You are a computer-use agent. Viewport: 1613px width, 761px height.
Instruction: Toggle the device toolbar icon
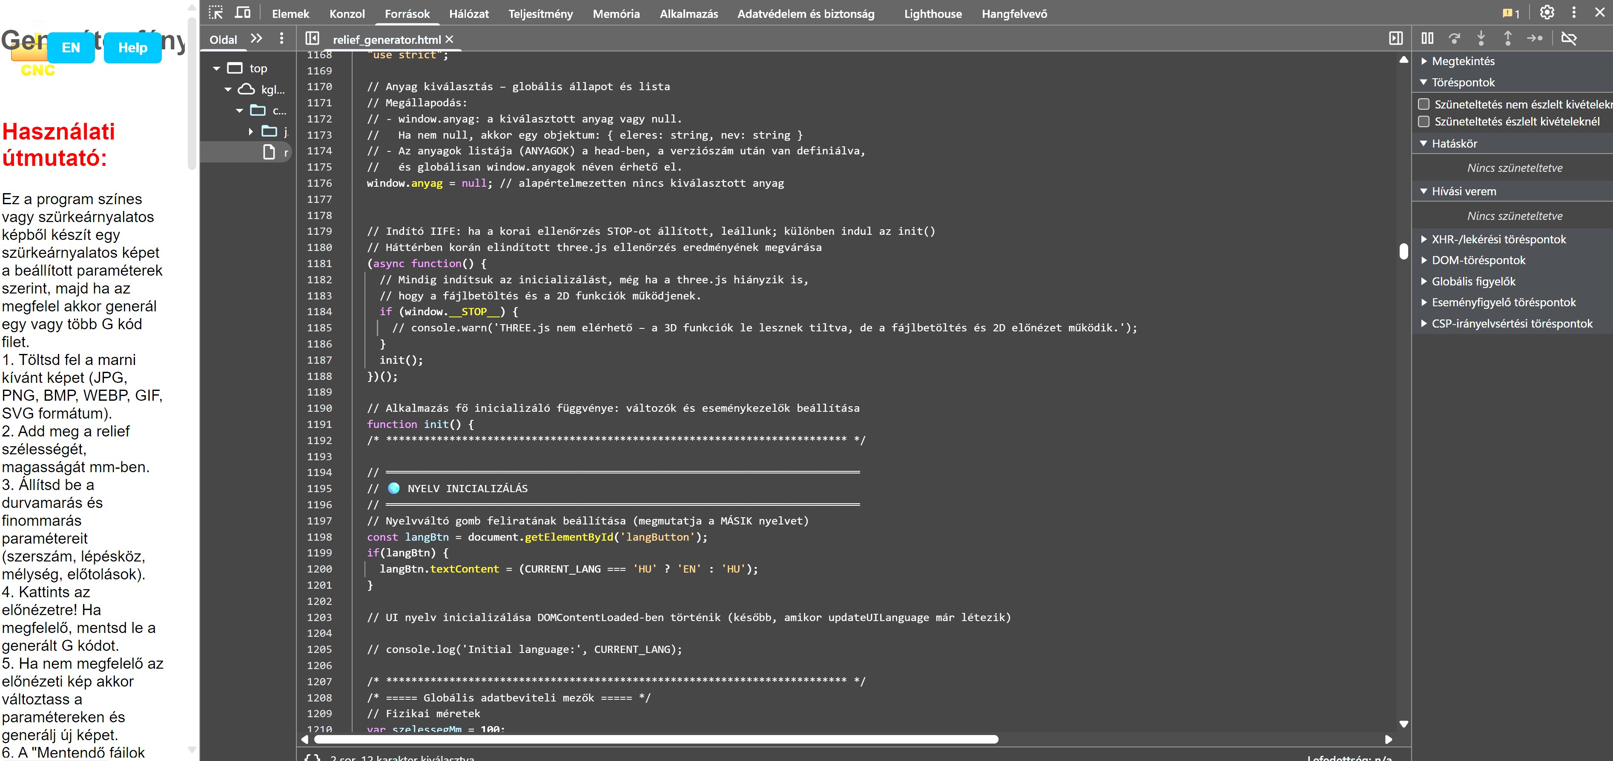242,13
